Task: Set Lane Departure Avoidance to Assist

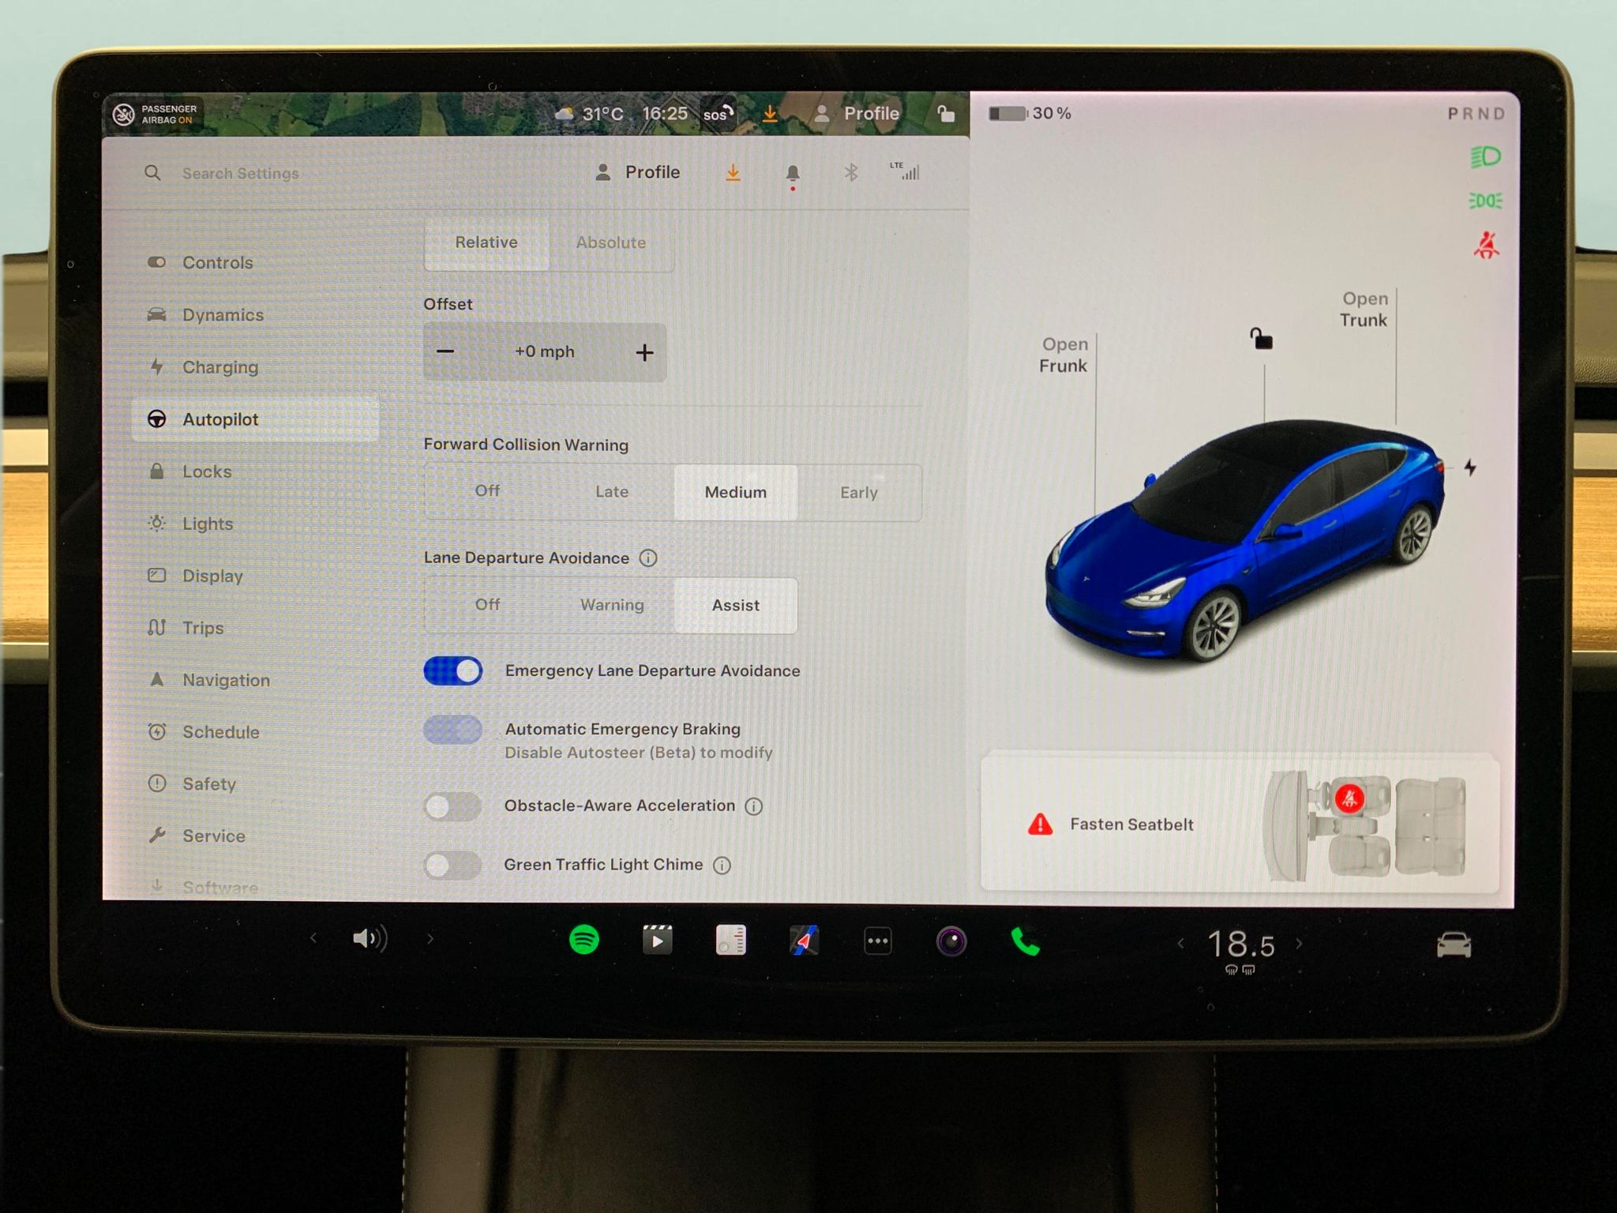Action: 736,606
